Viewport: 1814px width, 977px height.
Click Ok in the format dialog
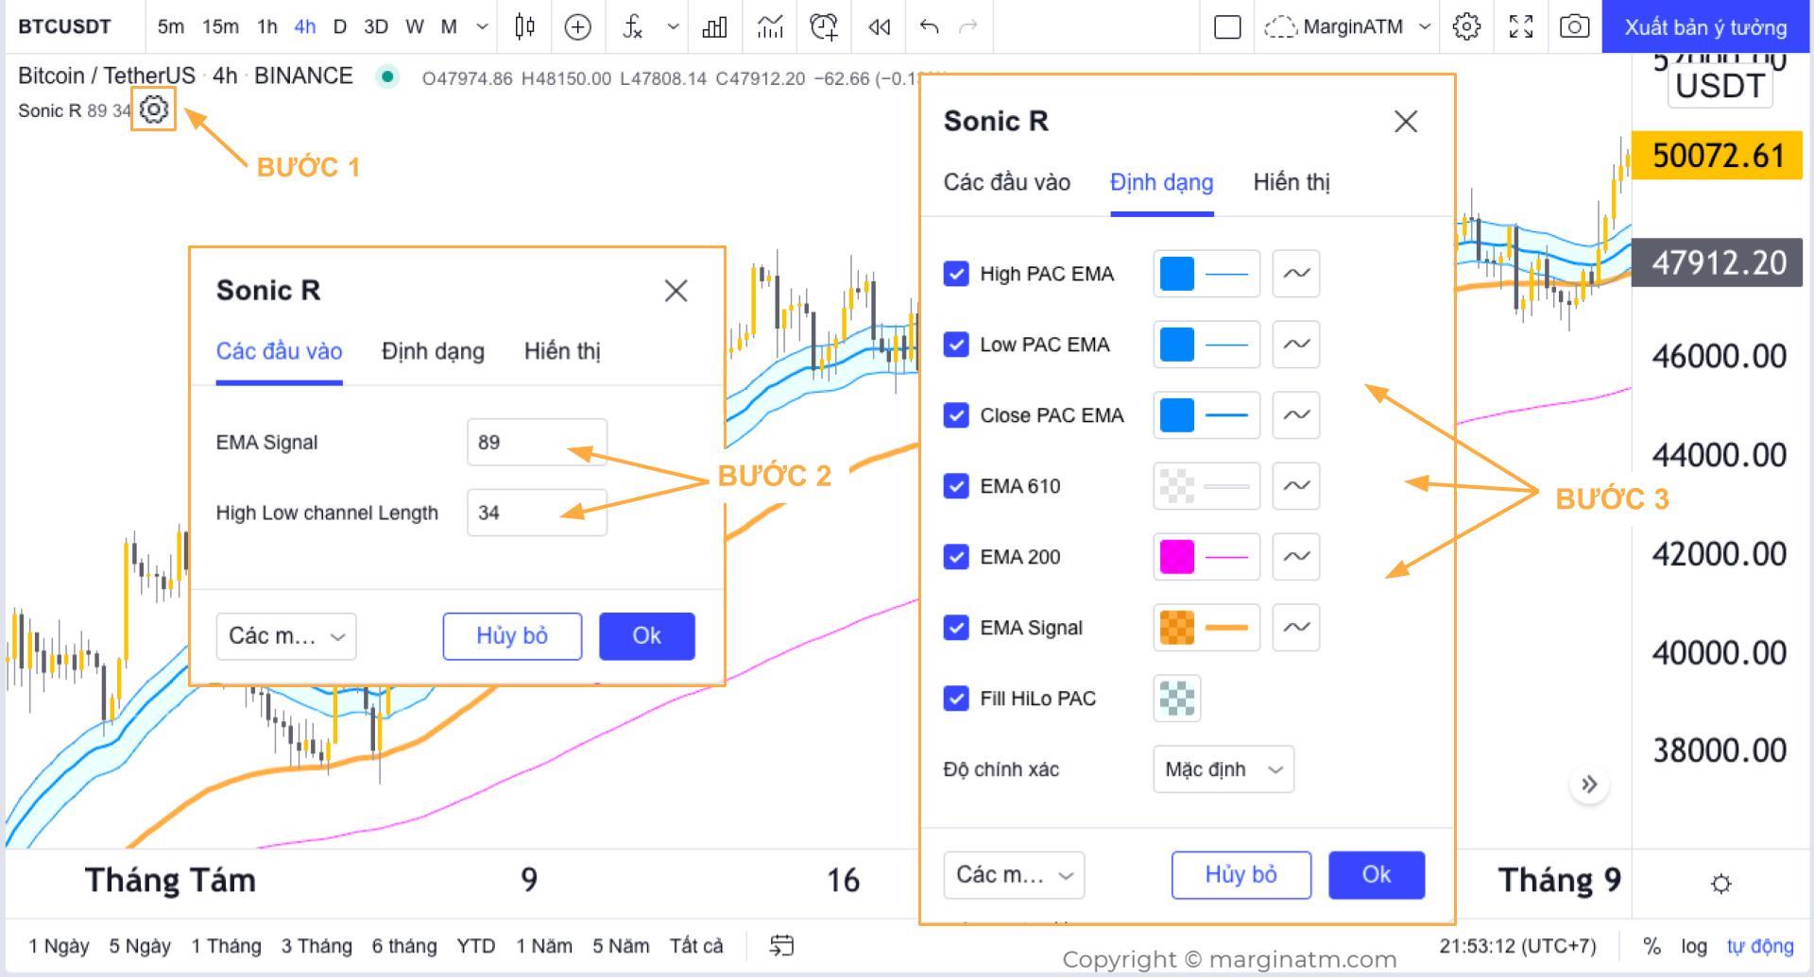tap(1377, 875)
